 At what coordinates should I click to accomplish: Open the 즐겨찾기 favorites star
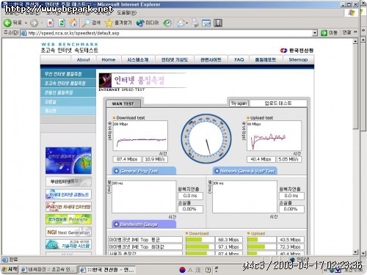click(118, 23)
